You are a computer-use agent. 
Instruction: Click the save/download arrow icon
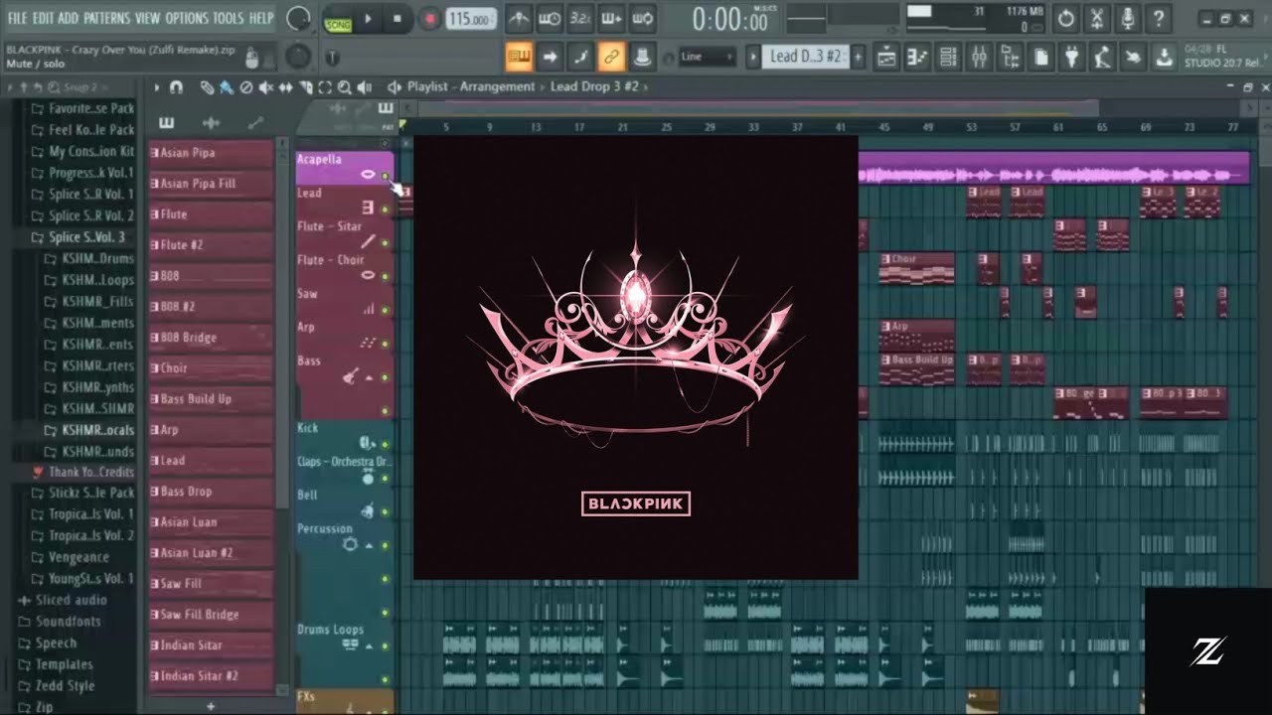[1164, 58]
